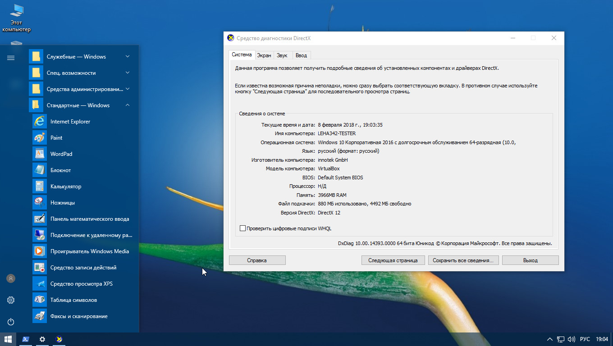Launch Paint from the Start menu list

click(x=83, y=138)
